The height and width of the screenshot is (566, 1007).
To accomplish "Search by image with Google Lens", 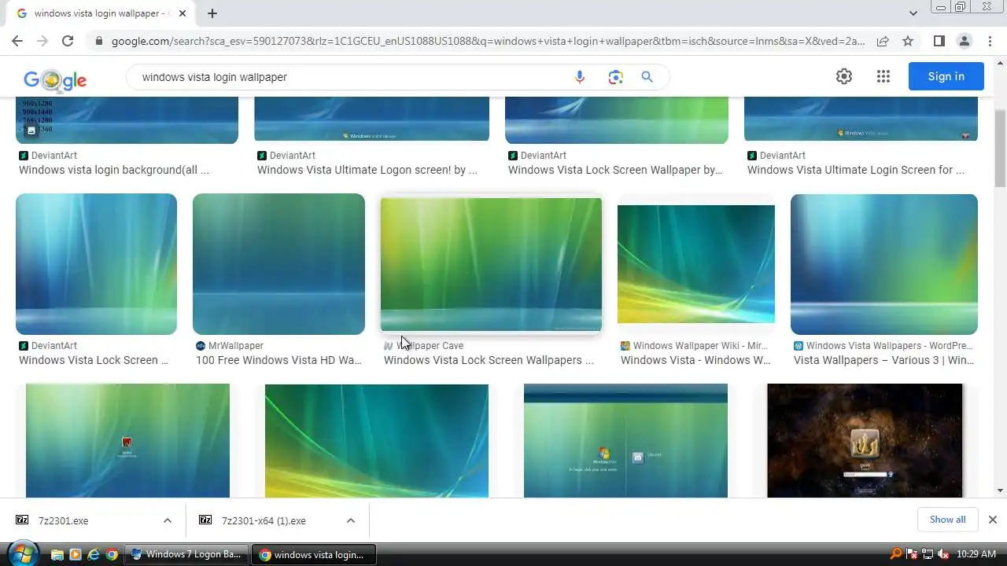I will (x=615, y=77).
